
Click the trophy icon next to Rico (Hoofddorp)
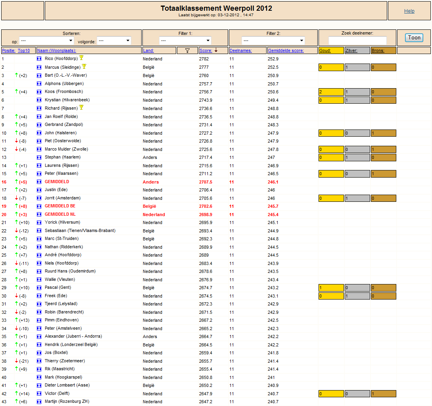point(81,58)
